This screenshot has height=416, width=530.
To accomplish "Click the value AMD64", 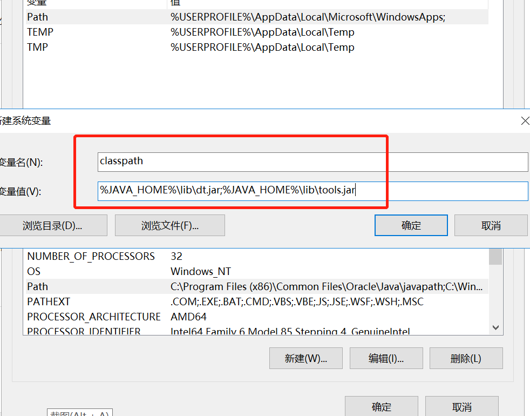I will pos(188,317).
